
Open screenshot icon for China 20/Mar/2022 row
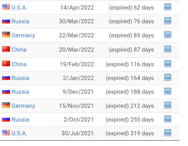(167, 49)
